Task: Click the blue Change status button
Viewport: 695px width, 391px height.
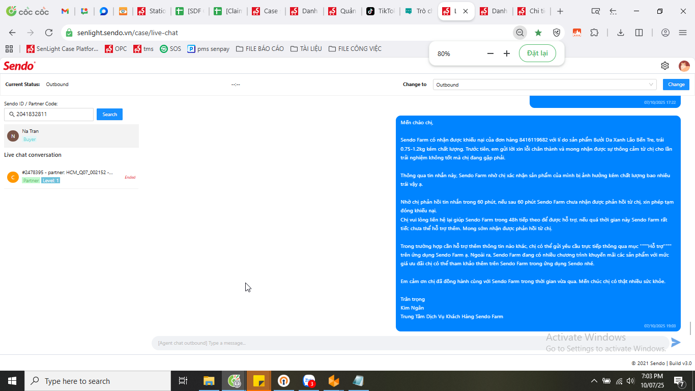Action: click(676, 85)
